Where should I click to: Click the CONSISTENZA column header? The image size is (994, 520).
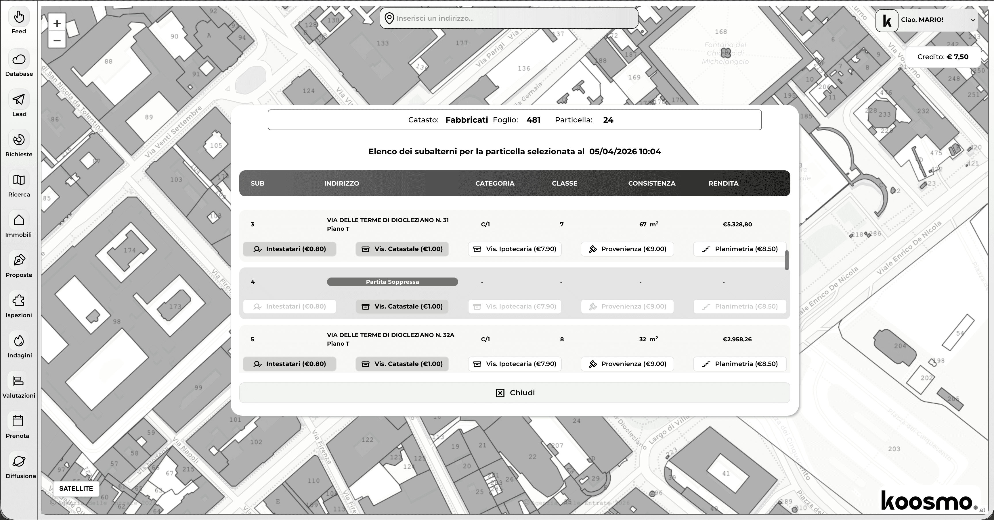tap(652, 184)
